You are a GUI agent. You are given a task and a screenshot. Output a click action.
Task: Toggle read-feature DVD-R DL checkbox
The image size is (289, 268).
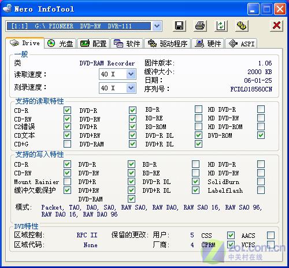tap(198, 135)
